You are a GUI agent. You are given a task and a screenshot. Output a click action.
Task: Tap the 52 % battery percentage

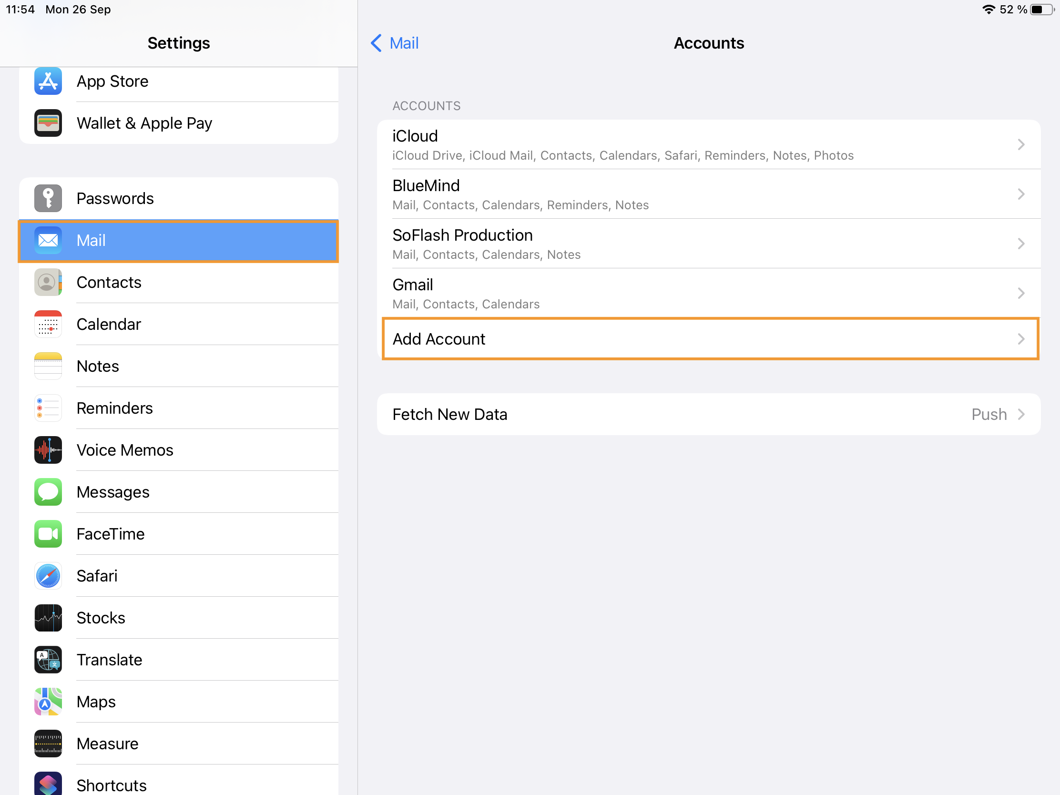point(1013,10)
